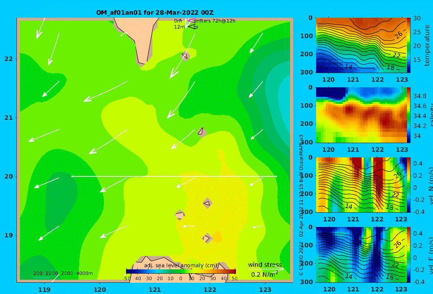Click the 'drifters 72h@12h' legend text
433x294 pixels.
(214, 21)
